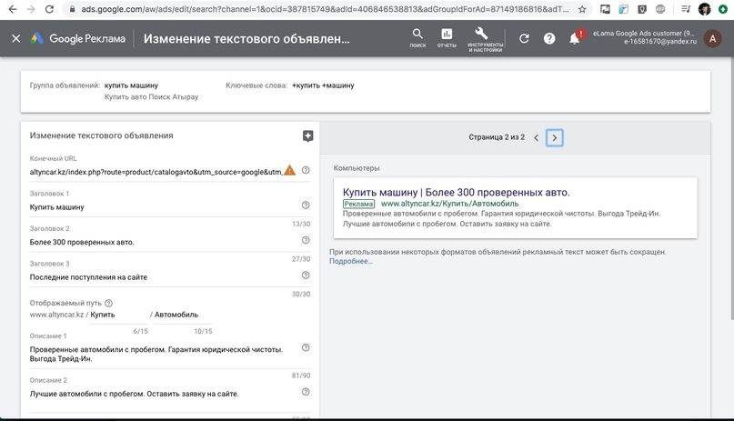Open help for Описание 1 field
This screenshot has height=421, width=734.
pyautogui.click(x=306, y=347)
